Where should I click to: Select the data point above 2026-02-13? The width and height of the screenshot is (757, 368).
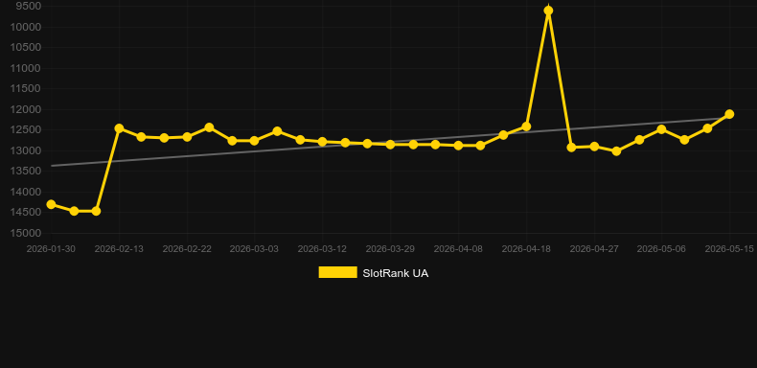click(119, 128)
